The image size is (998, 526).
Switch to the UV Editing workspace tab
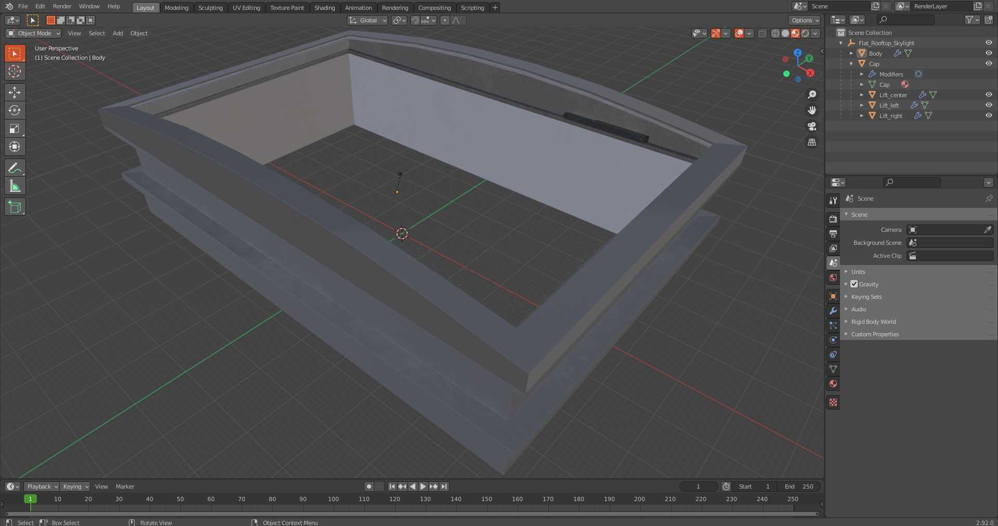(246, 7)
